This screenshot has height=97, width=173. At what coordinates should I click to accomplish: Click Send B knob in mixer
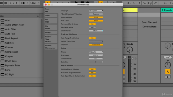tap(130, 50)
